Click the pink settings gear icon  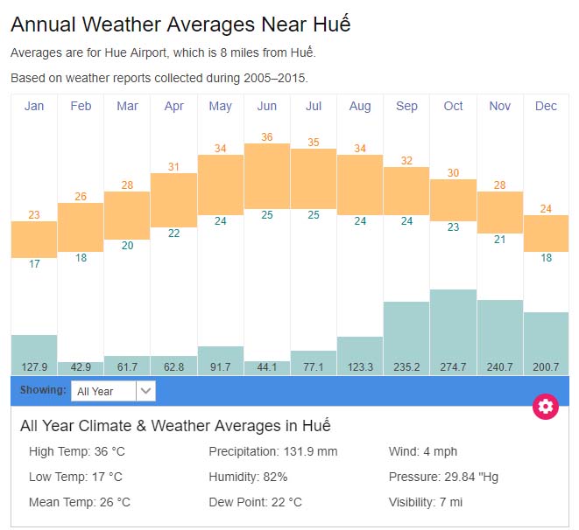pos(546,406)
